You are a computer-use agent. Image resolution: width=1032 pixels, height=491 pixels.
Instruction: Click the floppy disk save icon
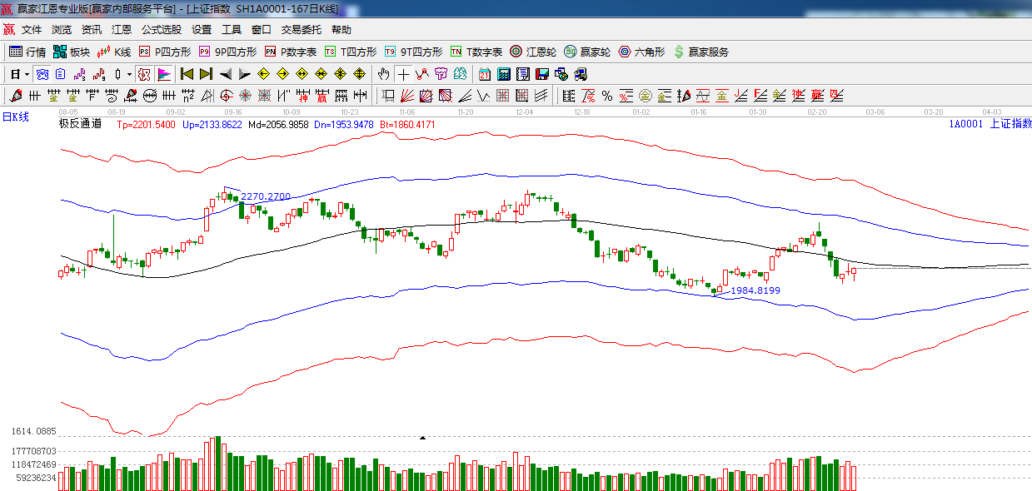pos(542,74)
